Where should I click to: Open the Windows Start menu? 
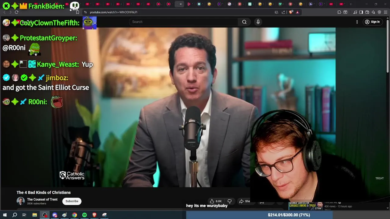[5, 215]
